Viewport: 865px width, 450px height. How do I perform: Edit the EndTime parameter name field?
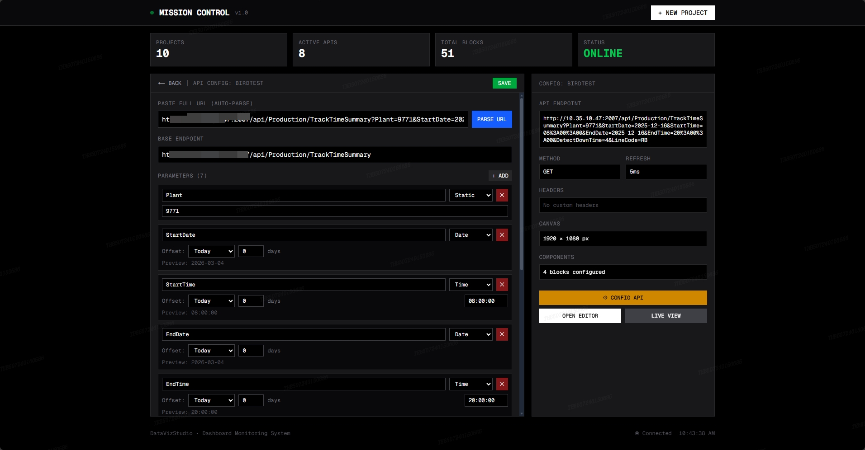coord(304,384)
